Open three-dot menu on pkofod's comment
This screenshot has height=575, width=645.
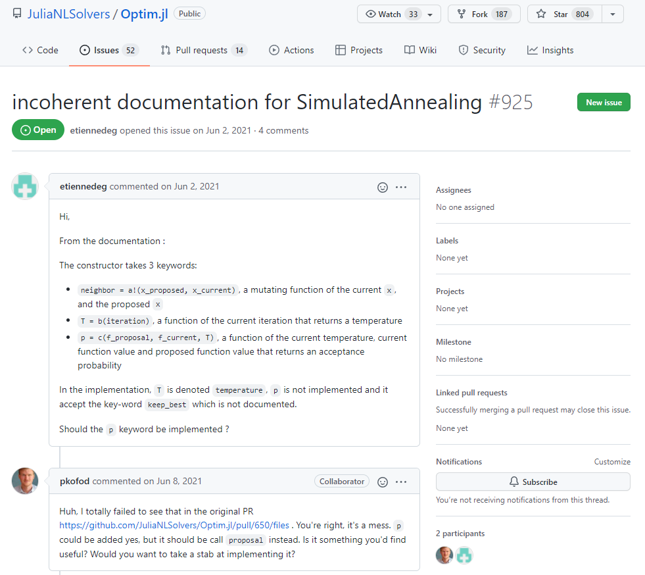pos(401,482)
